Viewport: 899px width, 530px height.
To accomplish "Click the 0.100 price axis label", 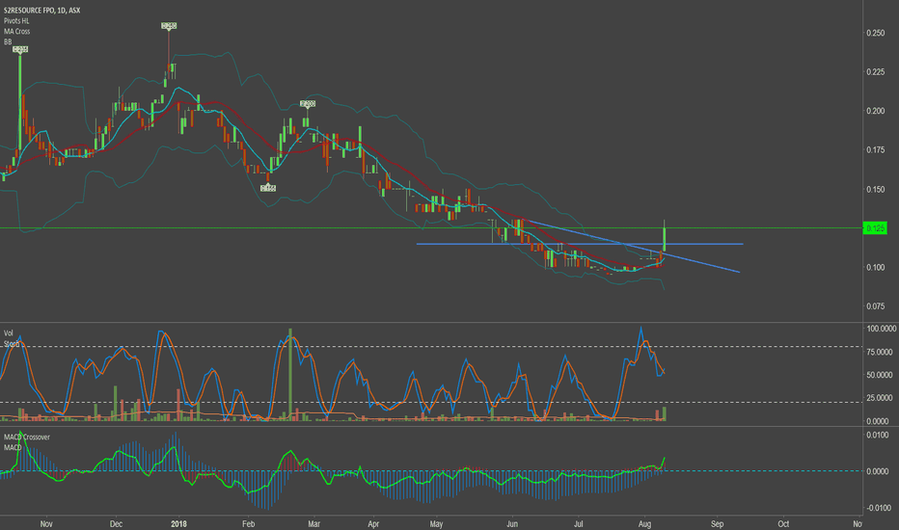I will coord(876,268).
